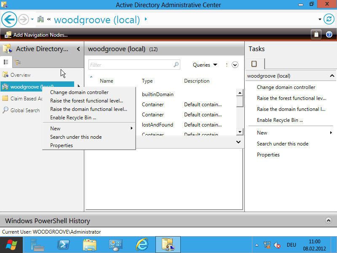Show hidden tray icons arrow

[257, 245]
